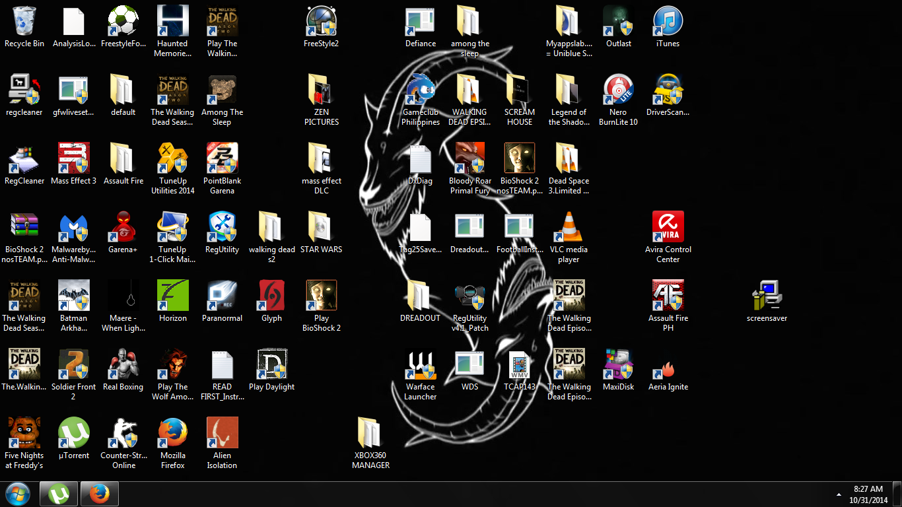The height and width of the screenshot is (507, 902).
Task: Select the RegUtility wrench icon
Action: [x=223, y=227]
